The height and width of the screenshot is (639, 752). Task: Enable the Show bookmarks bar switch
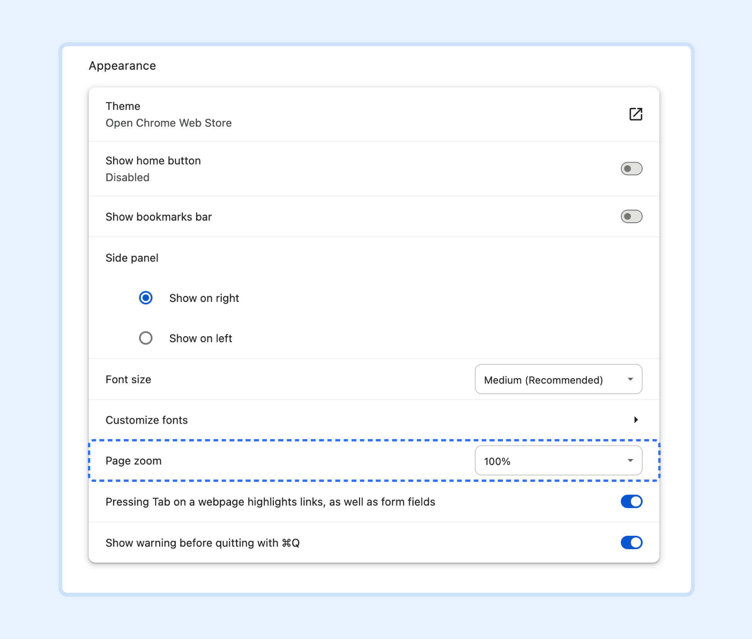631,216
